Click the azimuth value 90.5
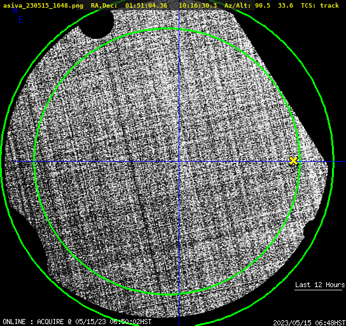The image size is (346, 326). [x=263, y=5]
